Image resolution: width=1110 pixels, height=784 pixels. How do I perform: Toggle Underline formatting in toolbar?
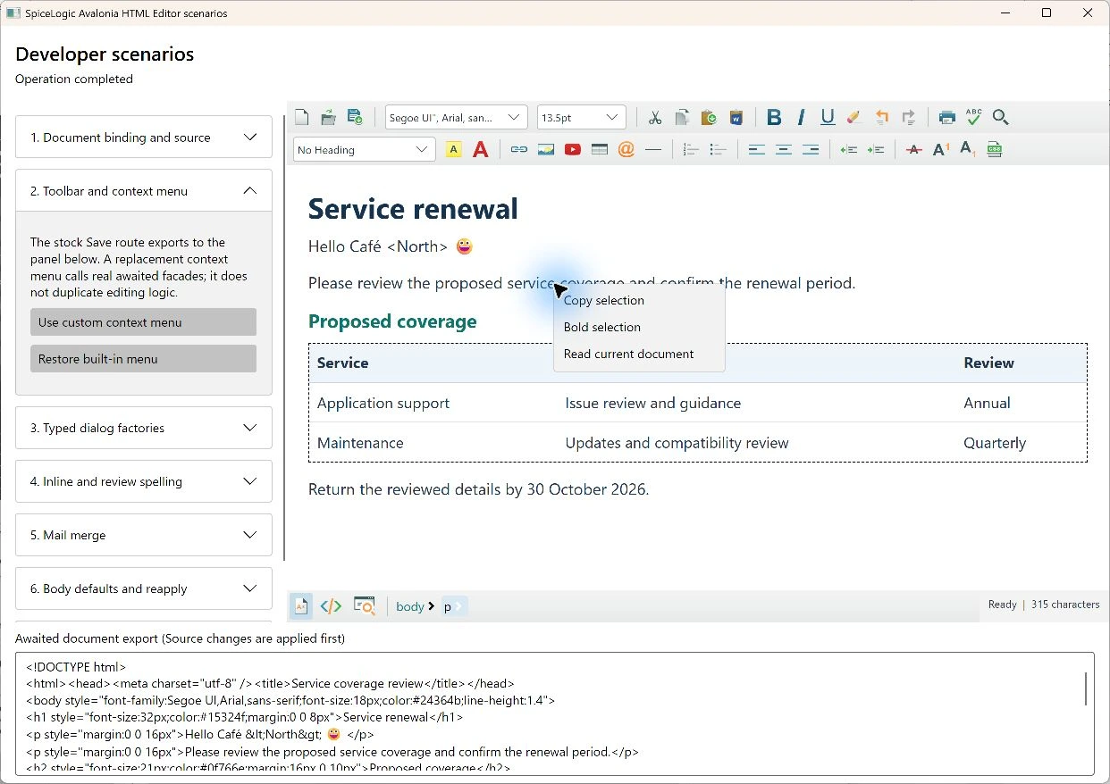tap(828, 117)
